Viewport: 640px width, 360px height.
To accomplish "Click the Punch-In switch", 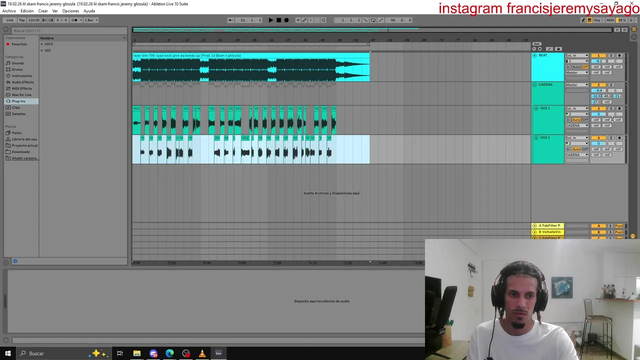I will click(x=365, y=20).
